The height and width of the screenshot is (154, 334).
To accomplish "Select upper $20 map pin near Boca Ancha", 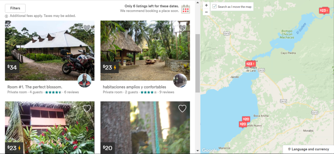I will pos(246,119).
